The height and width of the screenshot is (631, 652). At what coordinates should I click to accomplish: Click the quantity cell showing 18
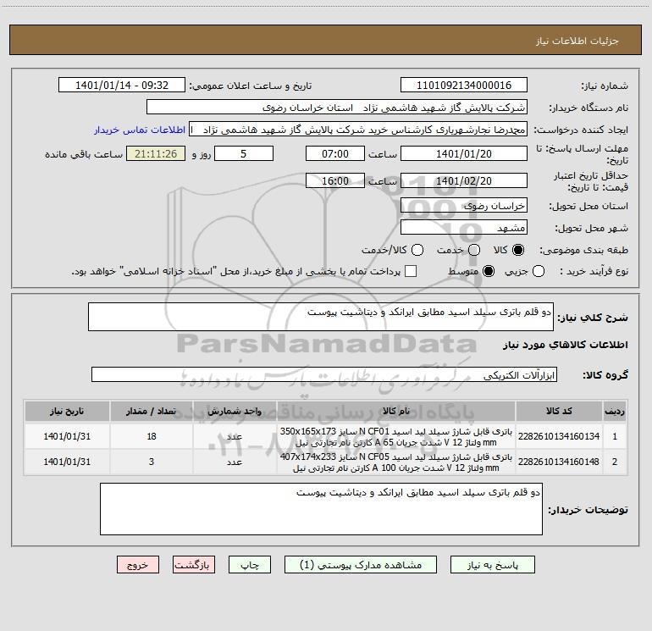[x=151, y=436]
